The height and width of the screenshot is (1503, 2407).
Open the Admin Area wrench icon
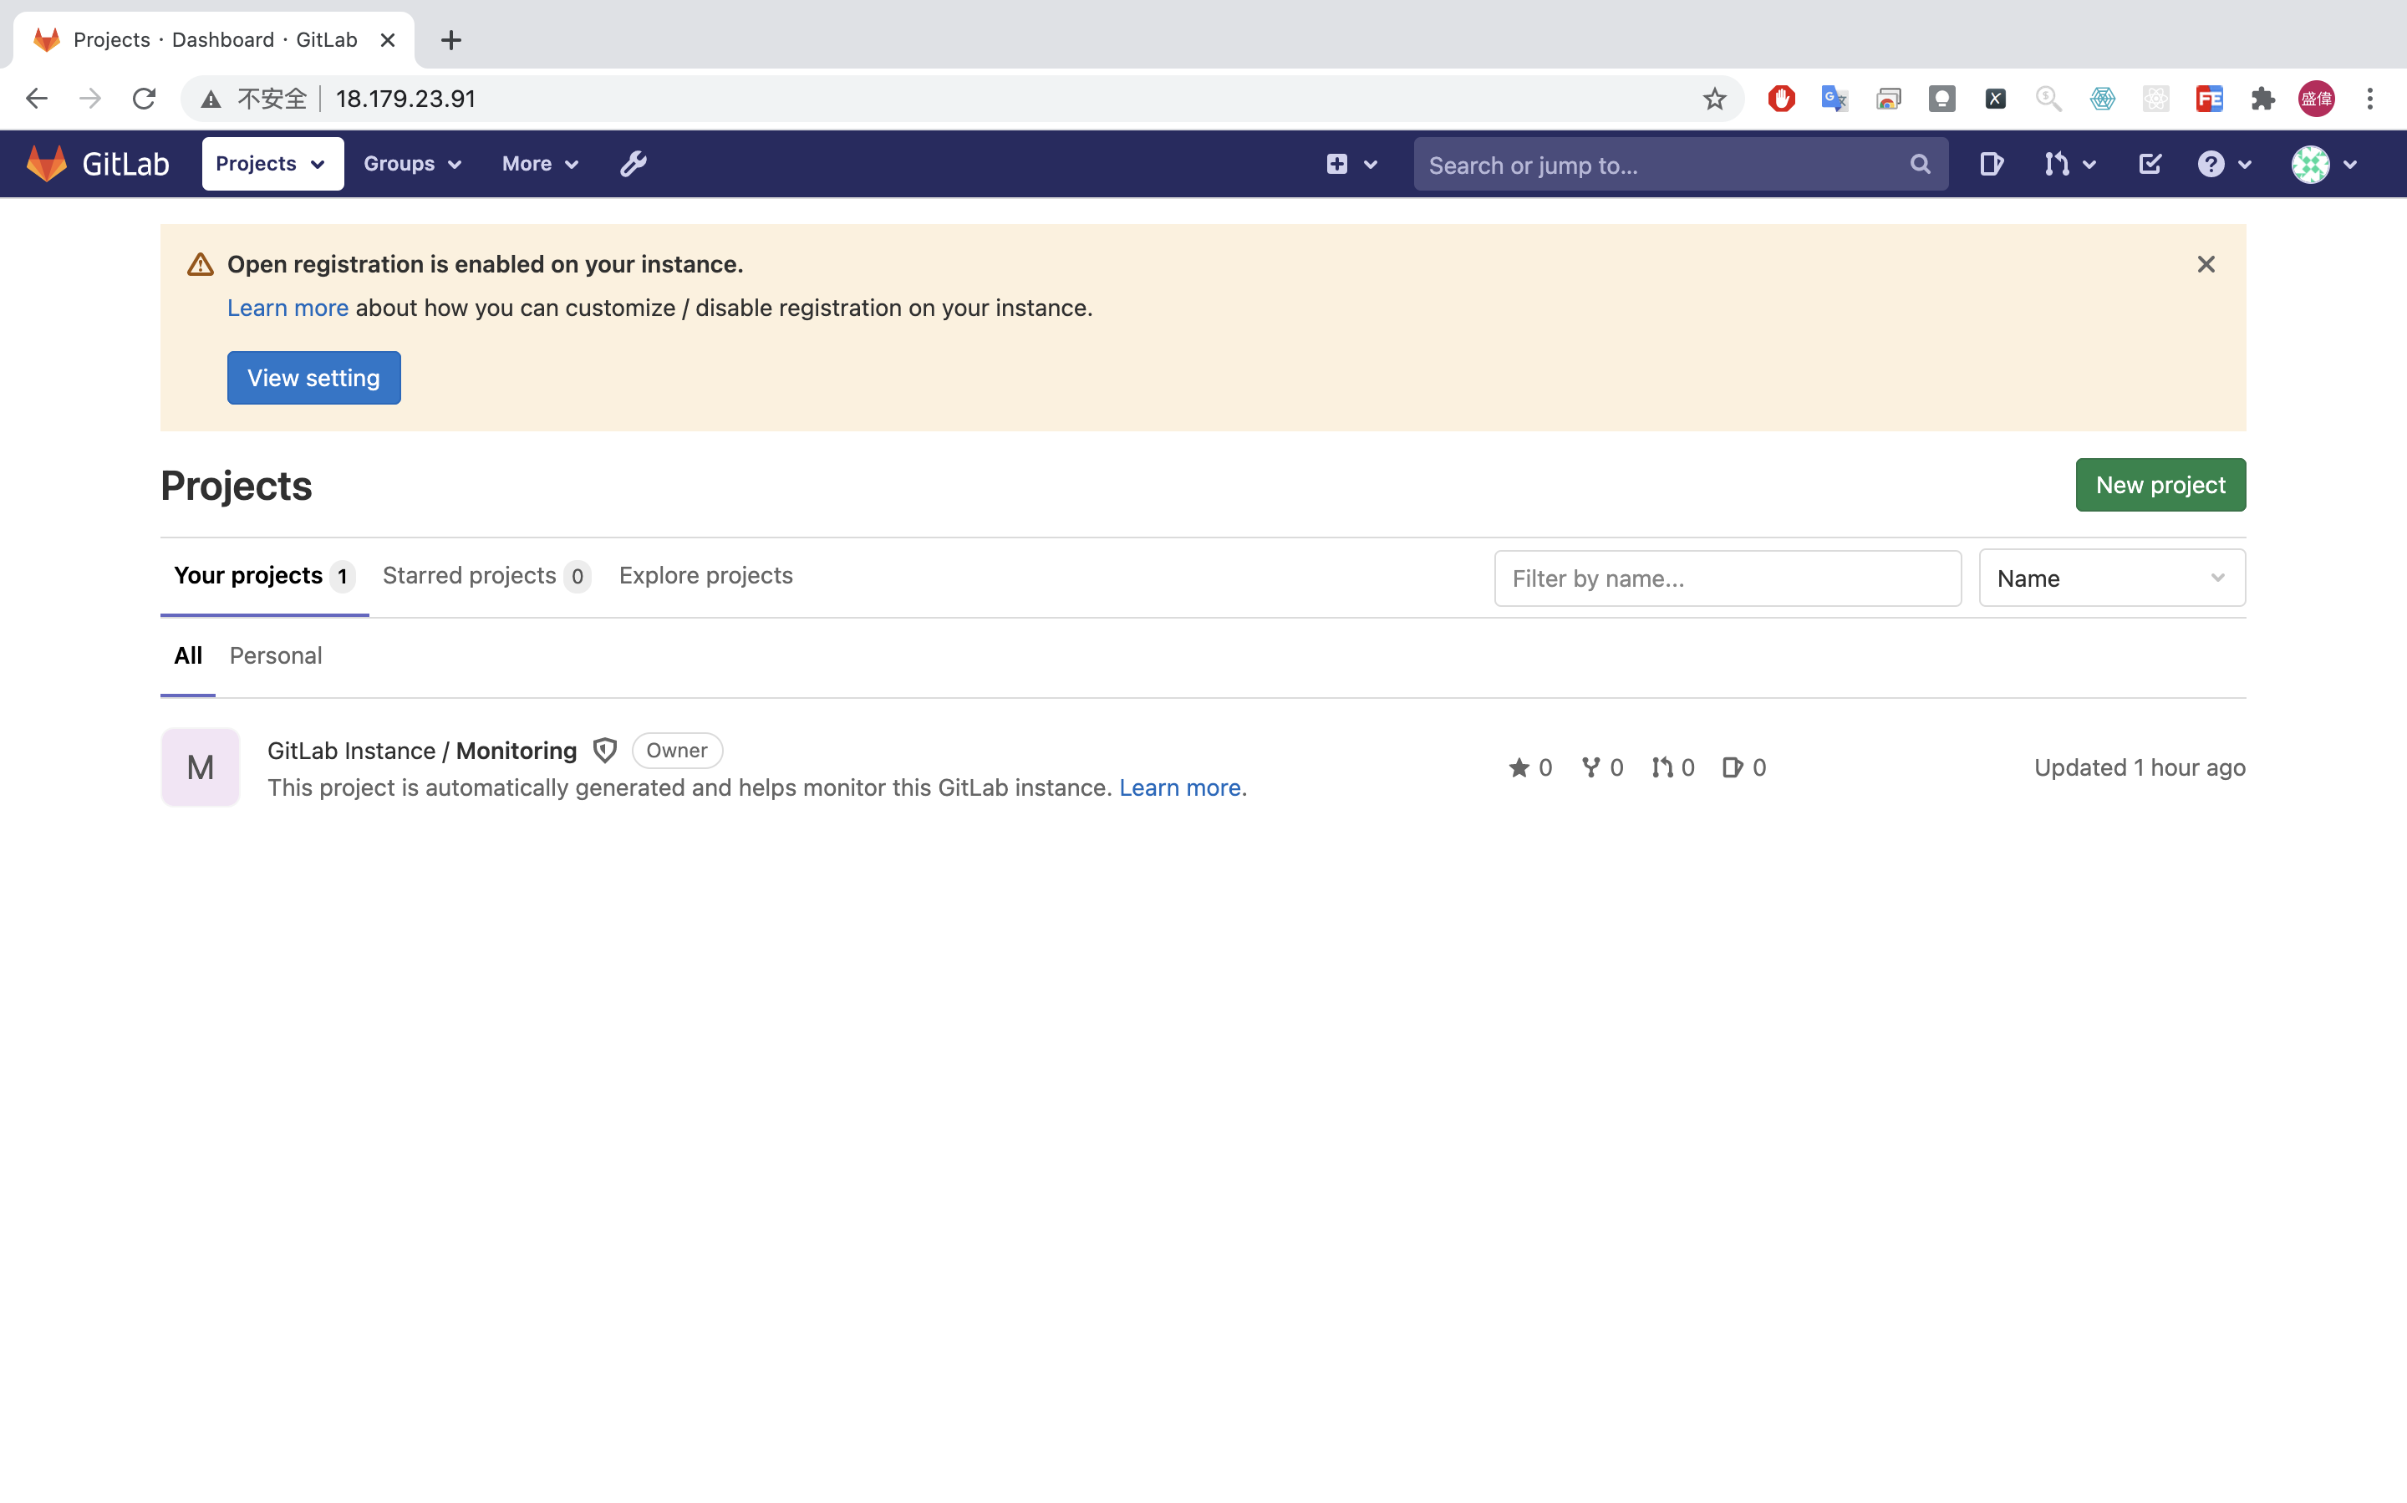[633, 164]
